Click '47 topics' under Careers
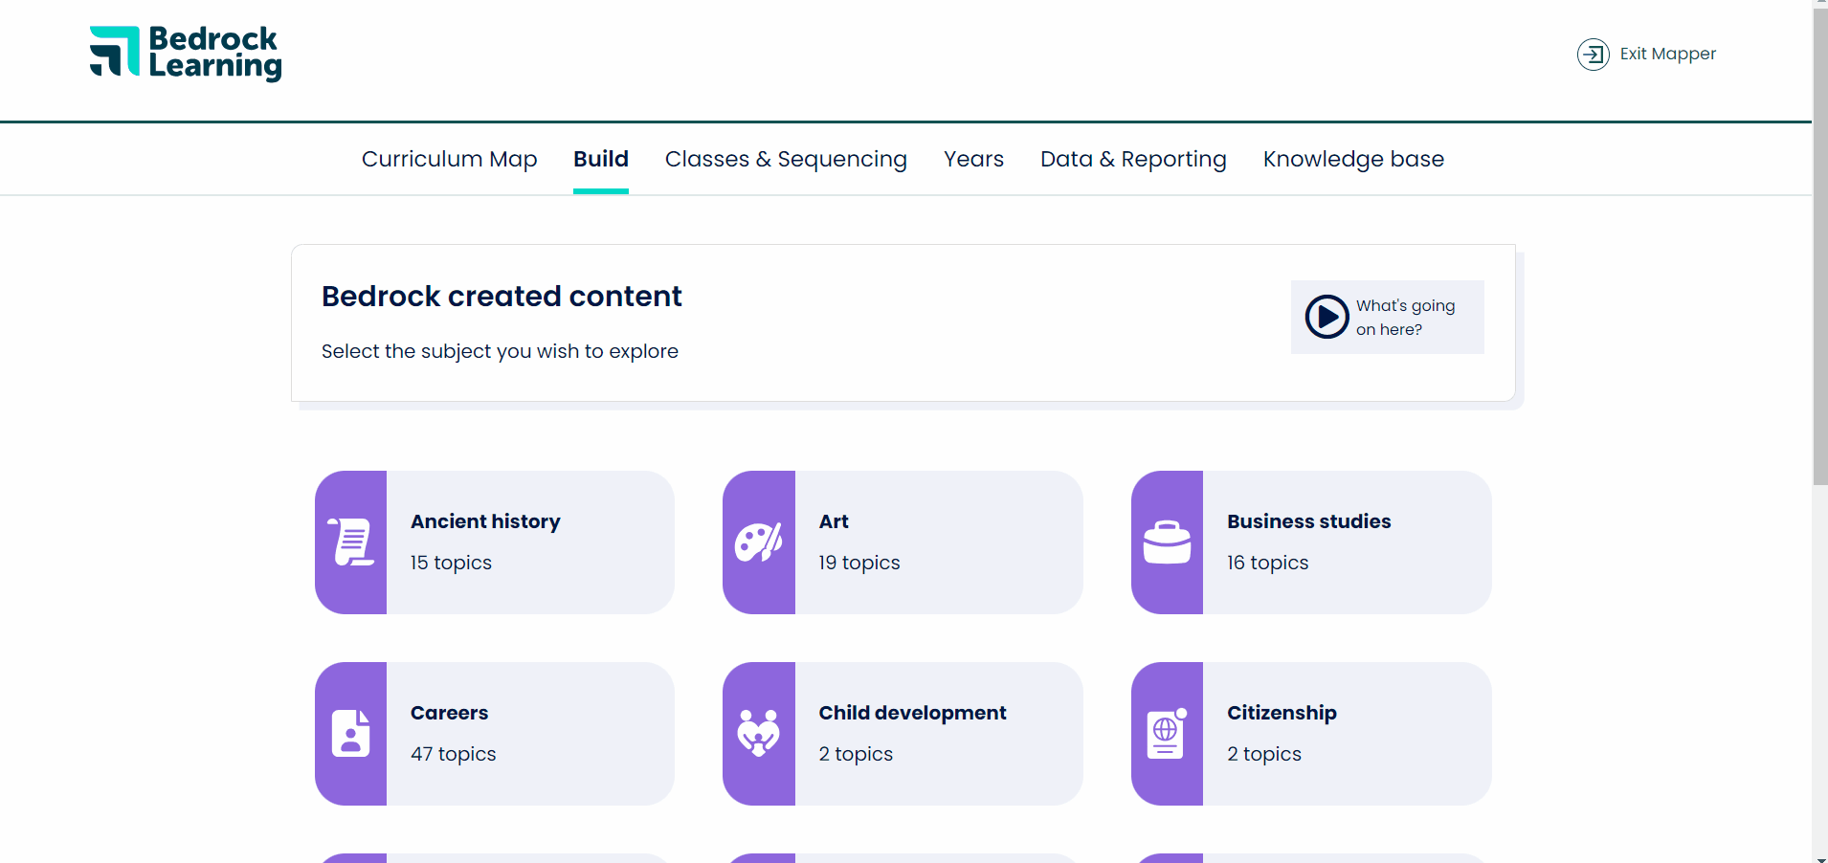 (454, 754)
